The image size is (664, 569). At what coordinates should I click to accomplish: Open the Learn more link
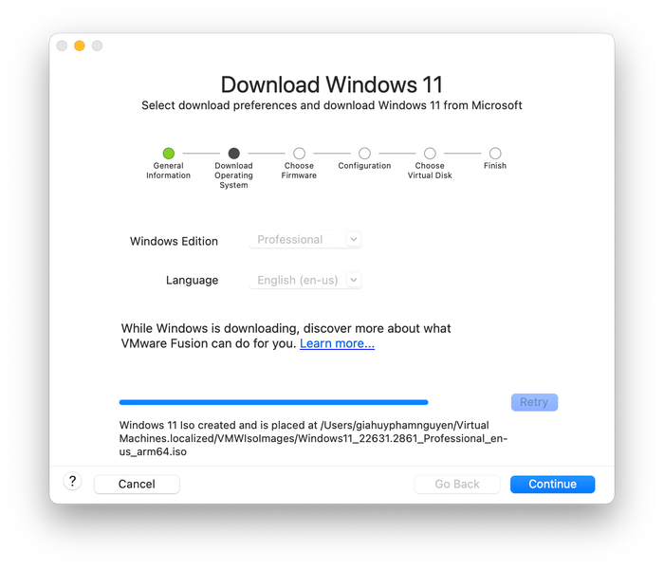[x=337, y=343]
